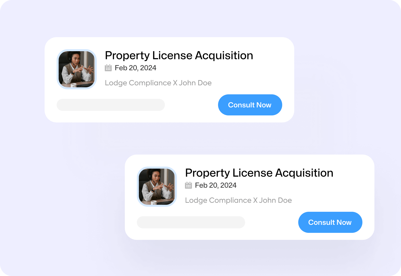This screenshot has height=276, width=401.
Task: Select the Feb 20, 2024 date in bottom card
Action: 216,185
